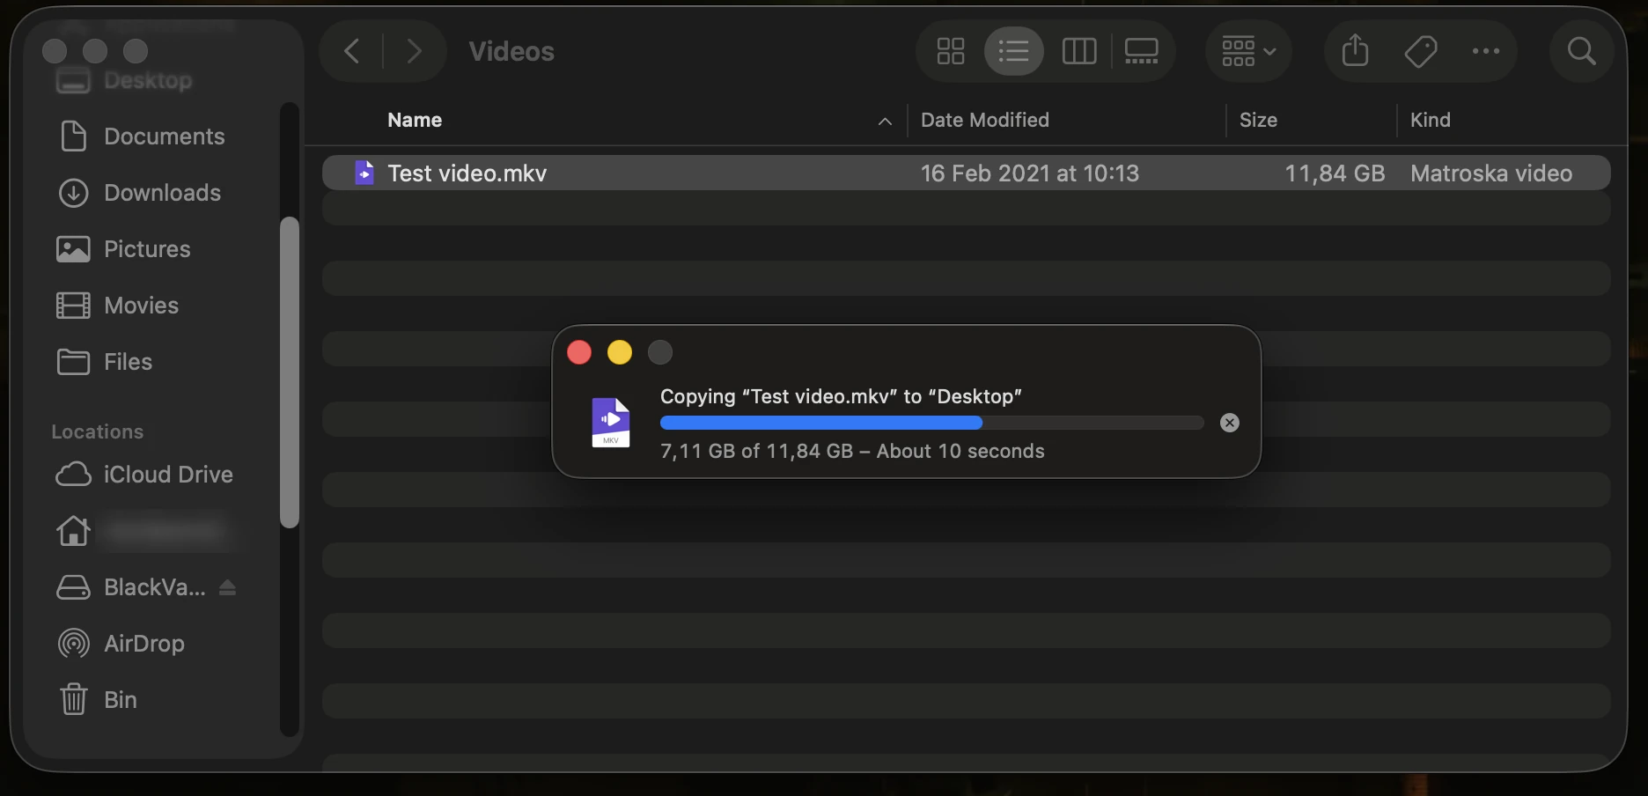Close the copy progress dialog
1648x796 pixels.
point(579,352)
